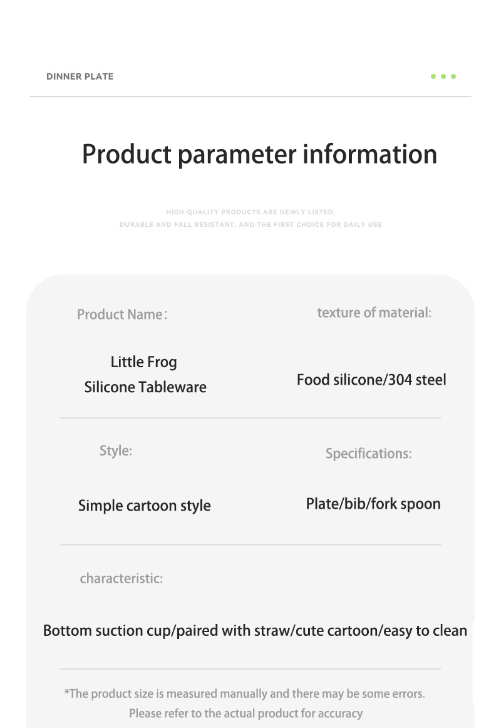Select the Food silicone/304 steel value

[x=371, y=380]
